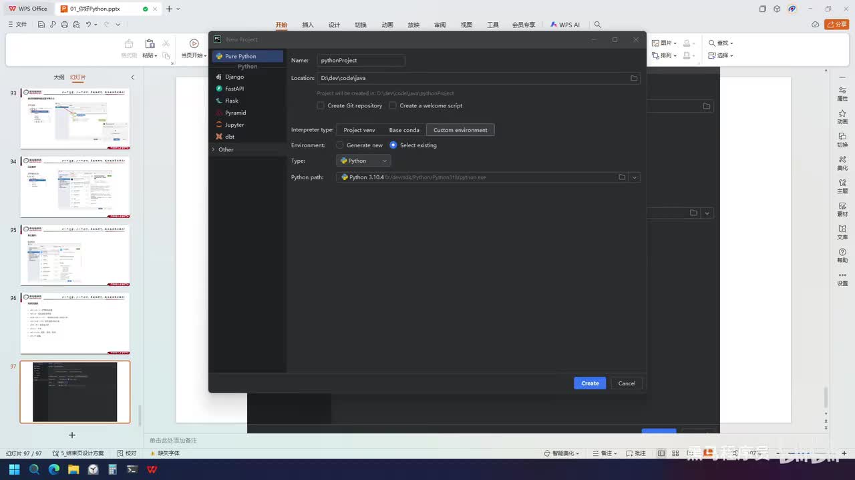Open File Explorer from the taskbar
Image resolution: width=855 pixels, height=480 pixels.
click(73, 469)
